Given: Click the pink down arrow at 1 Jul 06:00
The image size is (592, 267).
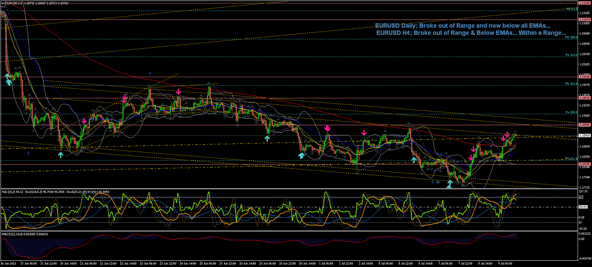Looking at the screenshot, I should tap(327, 129).
